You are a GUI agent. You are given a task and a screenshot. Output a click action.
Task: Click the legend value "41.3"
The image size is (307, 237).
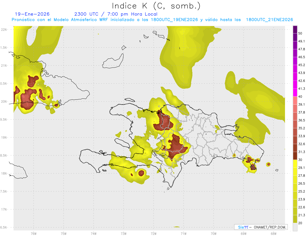pos(302,89)
